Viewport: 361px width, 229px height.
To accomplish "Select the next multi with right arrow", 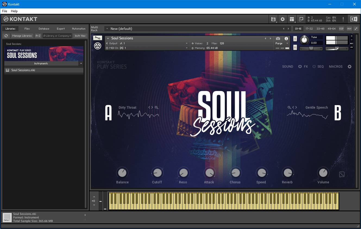I will pos(288,29).
